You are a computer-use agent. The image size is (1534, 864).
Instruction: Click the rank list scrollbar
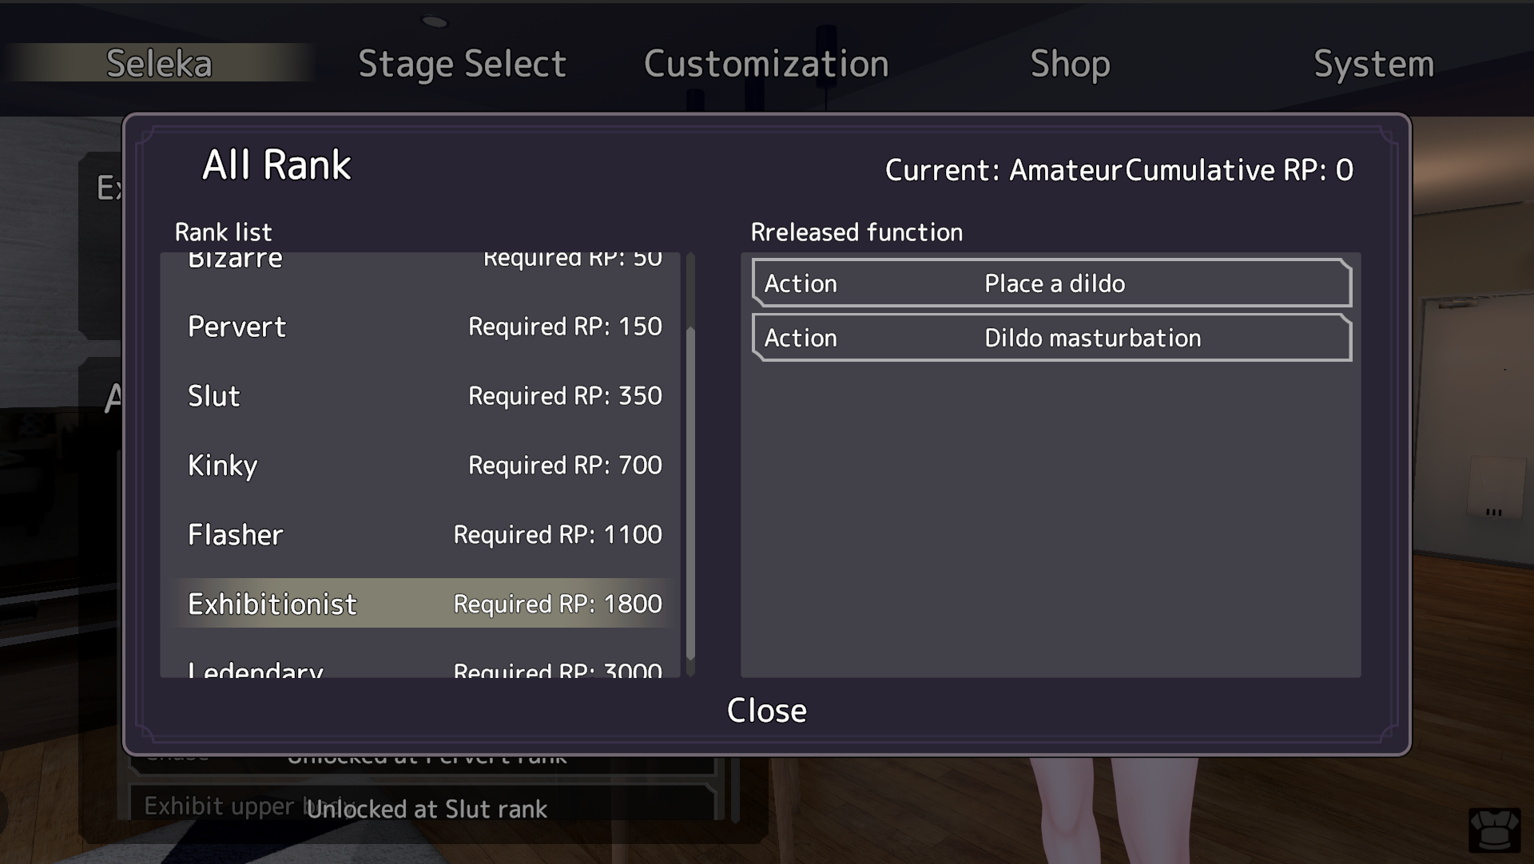tap(690, 491)
